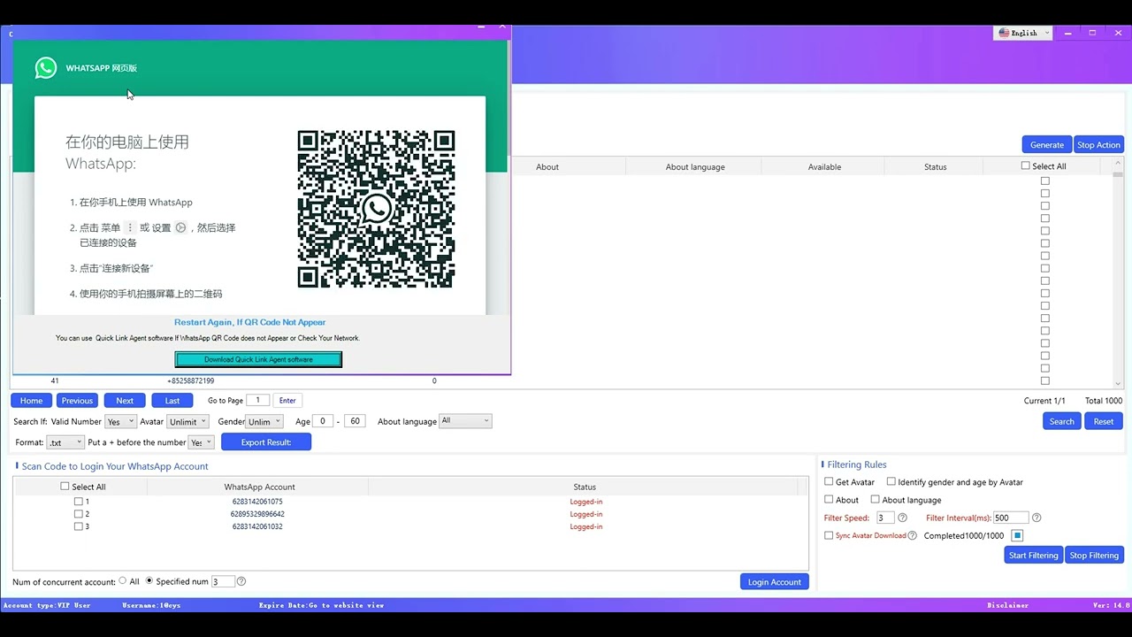Click the WhatsApp Account column header
This screenshot has height=637, width=1132.
click(x=259, y=487)
